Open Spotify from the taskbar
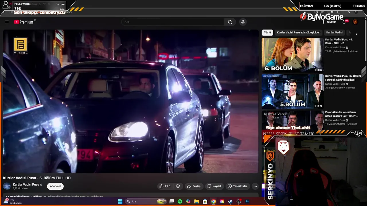The height and width of the screenshot is (206, 367). coord(180,201)
